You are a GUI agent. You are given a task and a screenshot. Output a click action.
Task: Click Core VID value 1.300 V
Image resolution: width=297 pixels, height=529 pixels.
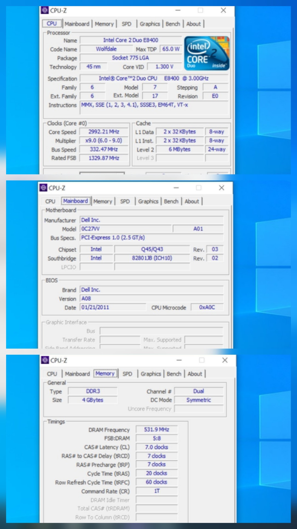coord(165,67)
